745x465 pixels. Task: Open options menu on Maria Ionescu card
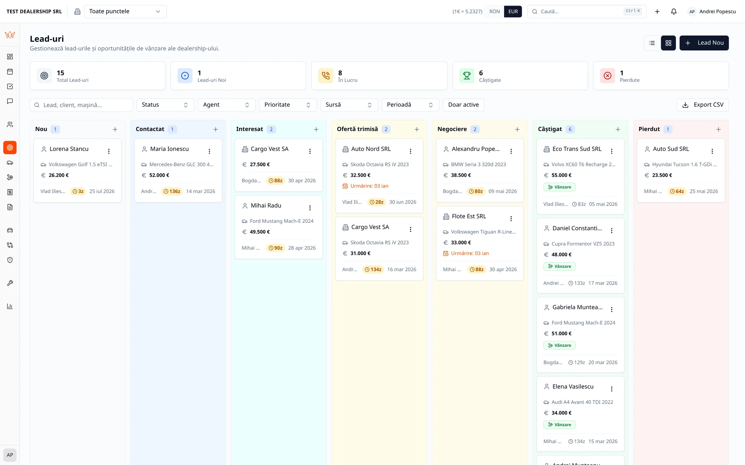(209, 151)
